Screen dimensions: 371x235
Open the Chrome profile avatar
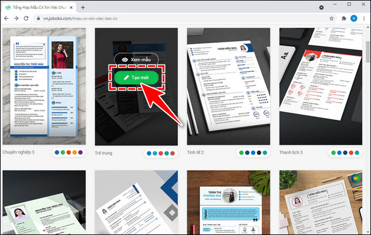click(x=353, y=18)
